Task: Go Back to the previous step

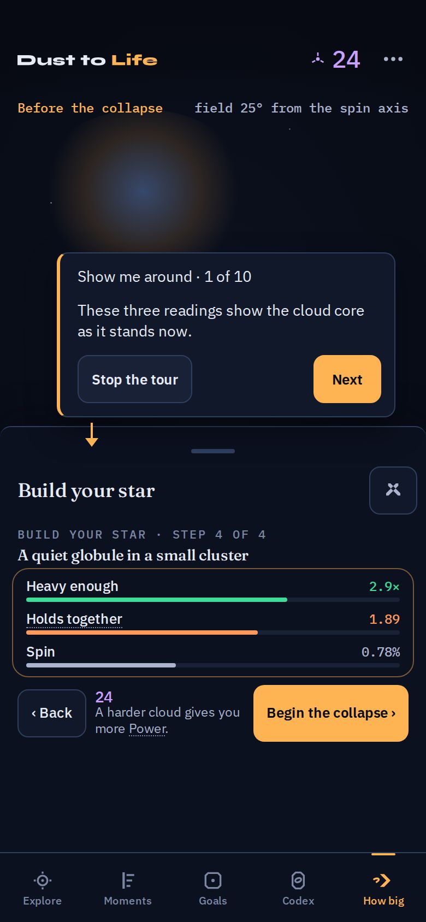Action: point(52,713)
